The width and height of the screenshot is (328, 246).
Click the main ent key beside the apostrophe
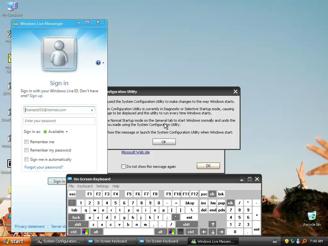[189, 217]
